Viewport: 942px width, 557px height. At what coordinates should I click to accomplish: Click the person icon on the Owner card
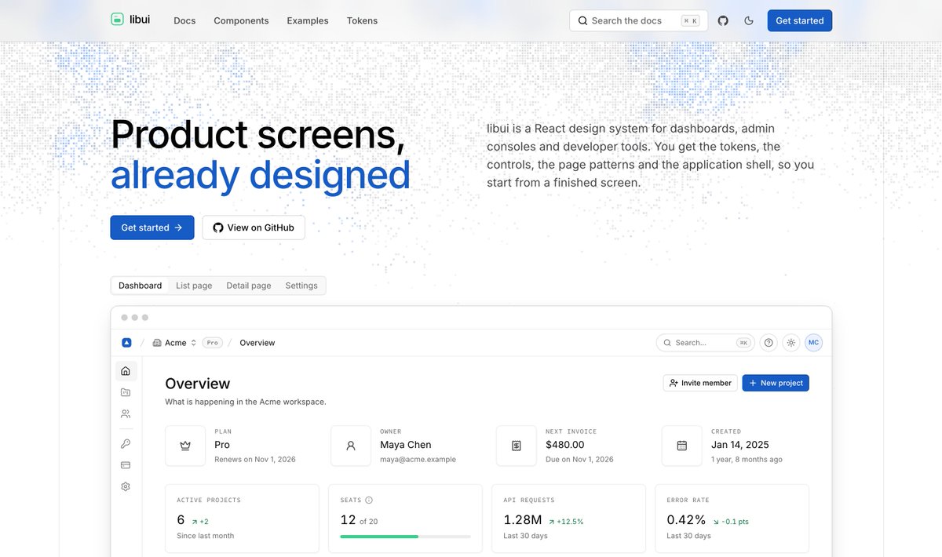pos(351,446)
